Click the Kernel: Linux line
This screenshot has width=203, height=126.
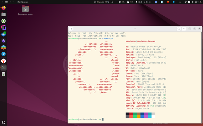point(144,52)
